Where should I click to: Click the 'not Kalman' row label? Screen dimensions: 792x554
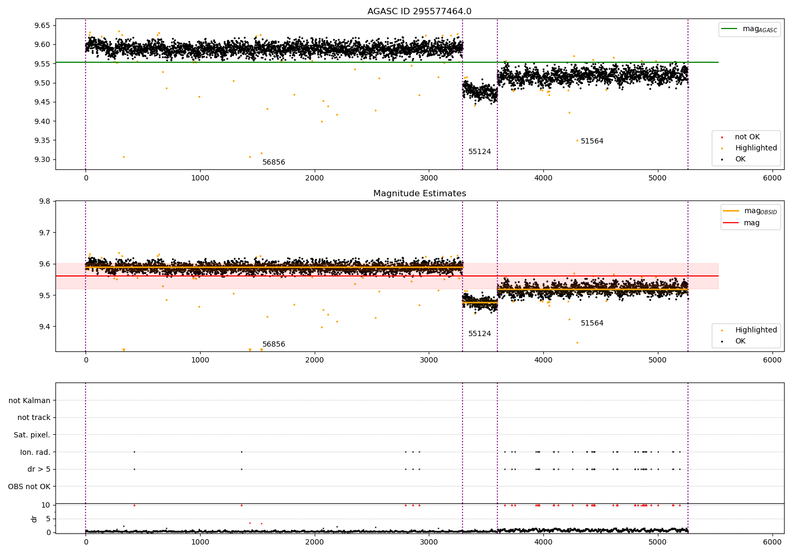coord(30,400)
